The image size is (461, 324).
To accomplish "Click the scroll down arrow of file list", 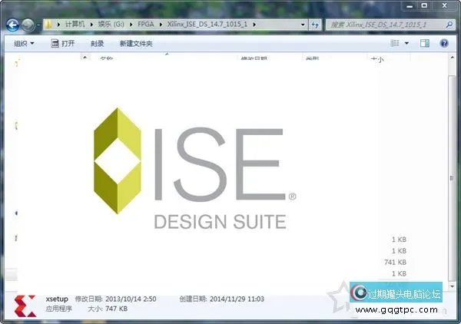I will 453,286.
